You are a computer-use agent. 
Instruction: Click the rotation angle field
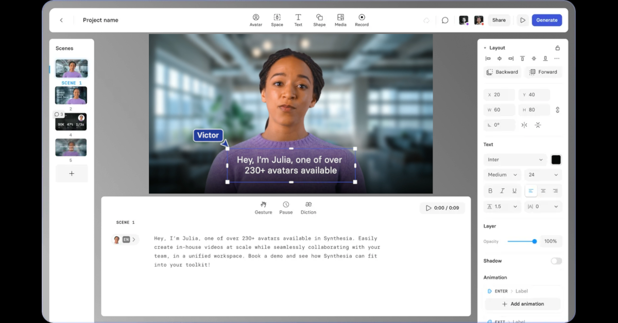(500, 125)
